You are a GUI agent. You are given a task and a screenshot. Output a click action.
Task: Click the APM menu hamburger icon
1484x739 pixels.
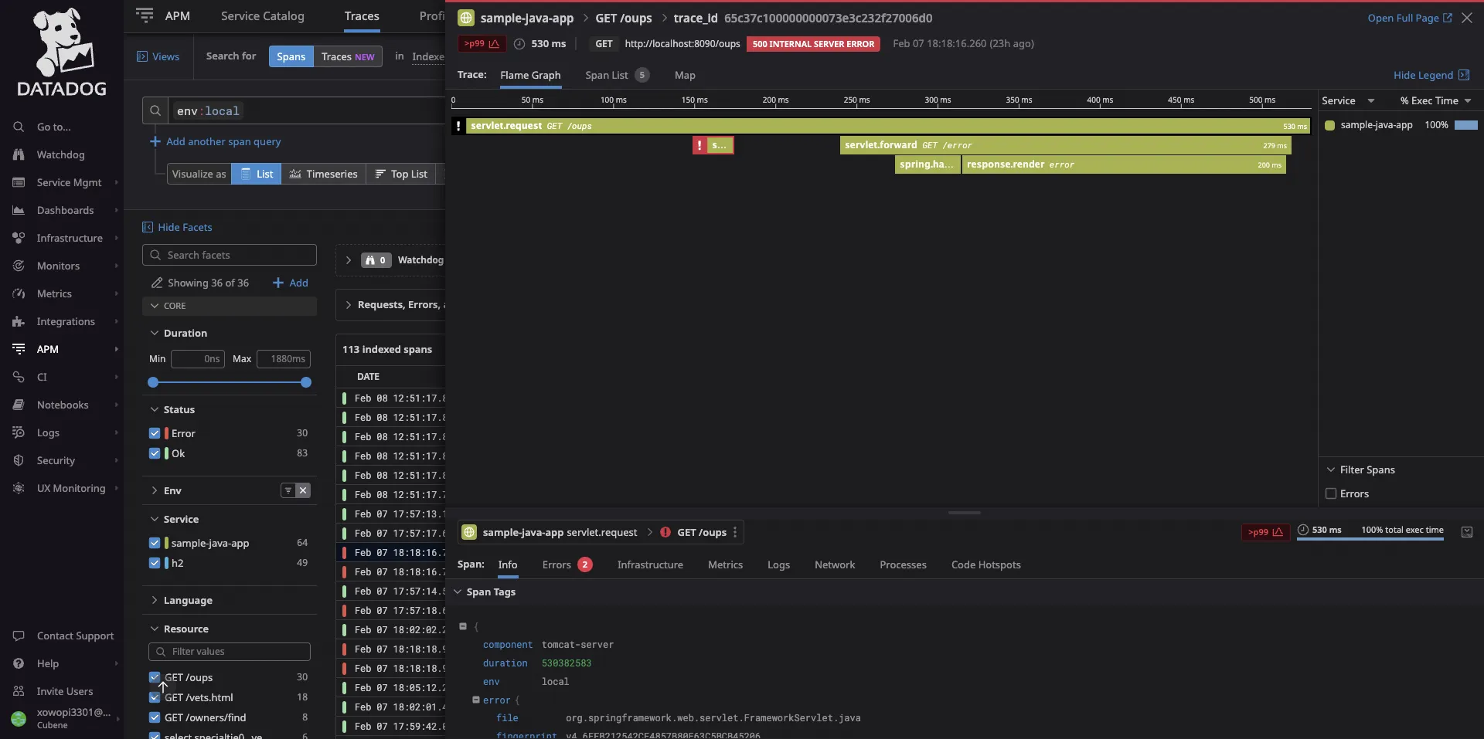point(145,15)
